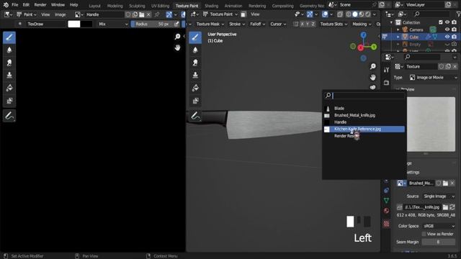Select the Annotate tool in the 3D viewport
This screenshot has width=461, height=259.
click(x=195, y=116)
